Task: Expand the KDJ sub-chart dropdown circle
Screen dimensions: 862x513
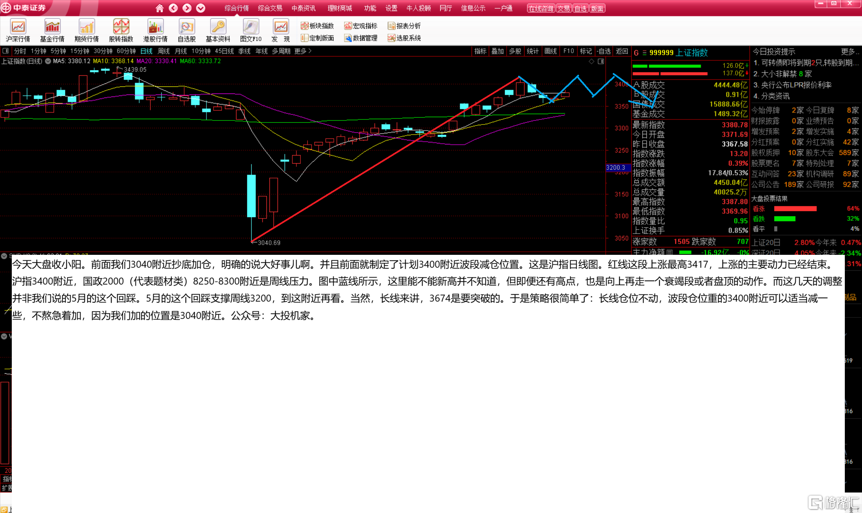Action: tap(4, 256)
